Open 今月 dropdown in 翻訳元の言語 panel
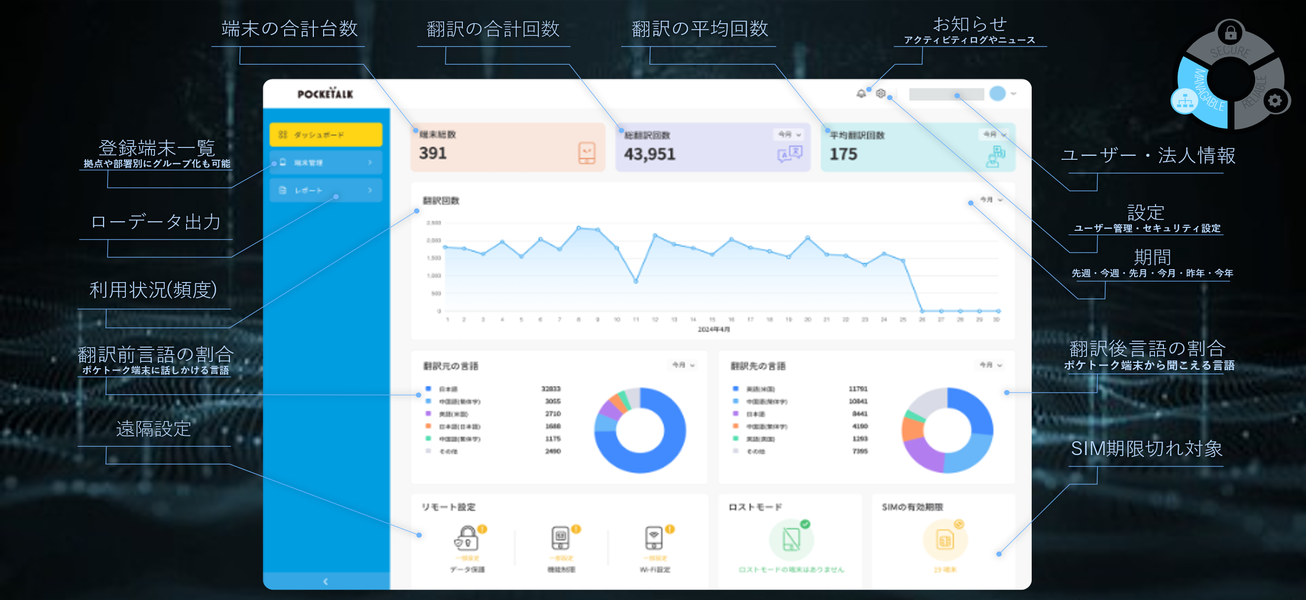The height and width of the screenshot is (600, 1306). point(683,365)
